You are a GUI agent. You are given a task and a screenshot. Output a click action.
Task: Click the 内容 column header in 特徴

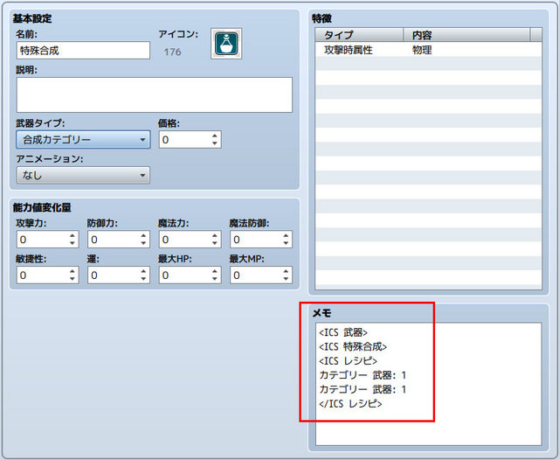[466, 35]
